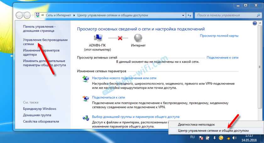Viewport: 264px width, 143px height.
Task: Click the Интернет globe icon
Action: pyautogui.click(x=138, y=38)
